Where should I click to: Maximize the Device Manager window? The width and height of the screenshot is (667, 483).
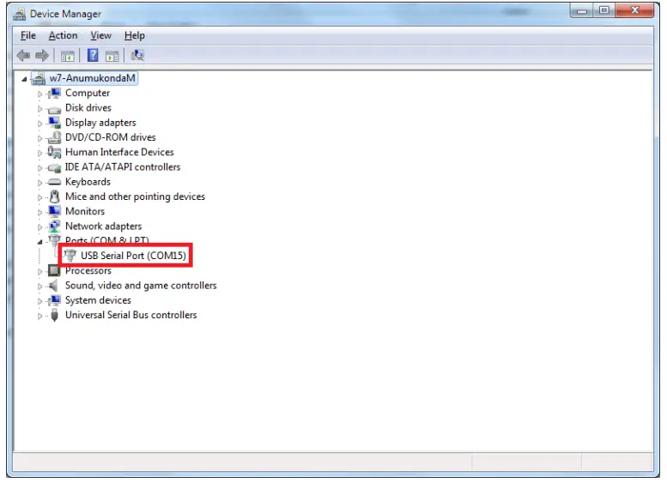(x=604, y=10)
